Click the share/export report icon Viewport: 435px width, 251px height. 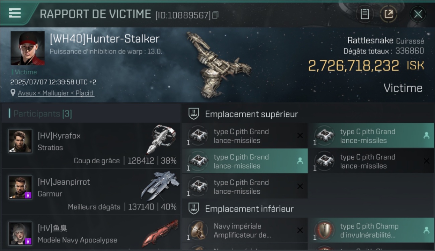pyautogui.click(x=388, y=14)
